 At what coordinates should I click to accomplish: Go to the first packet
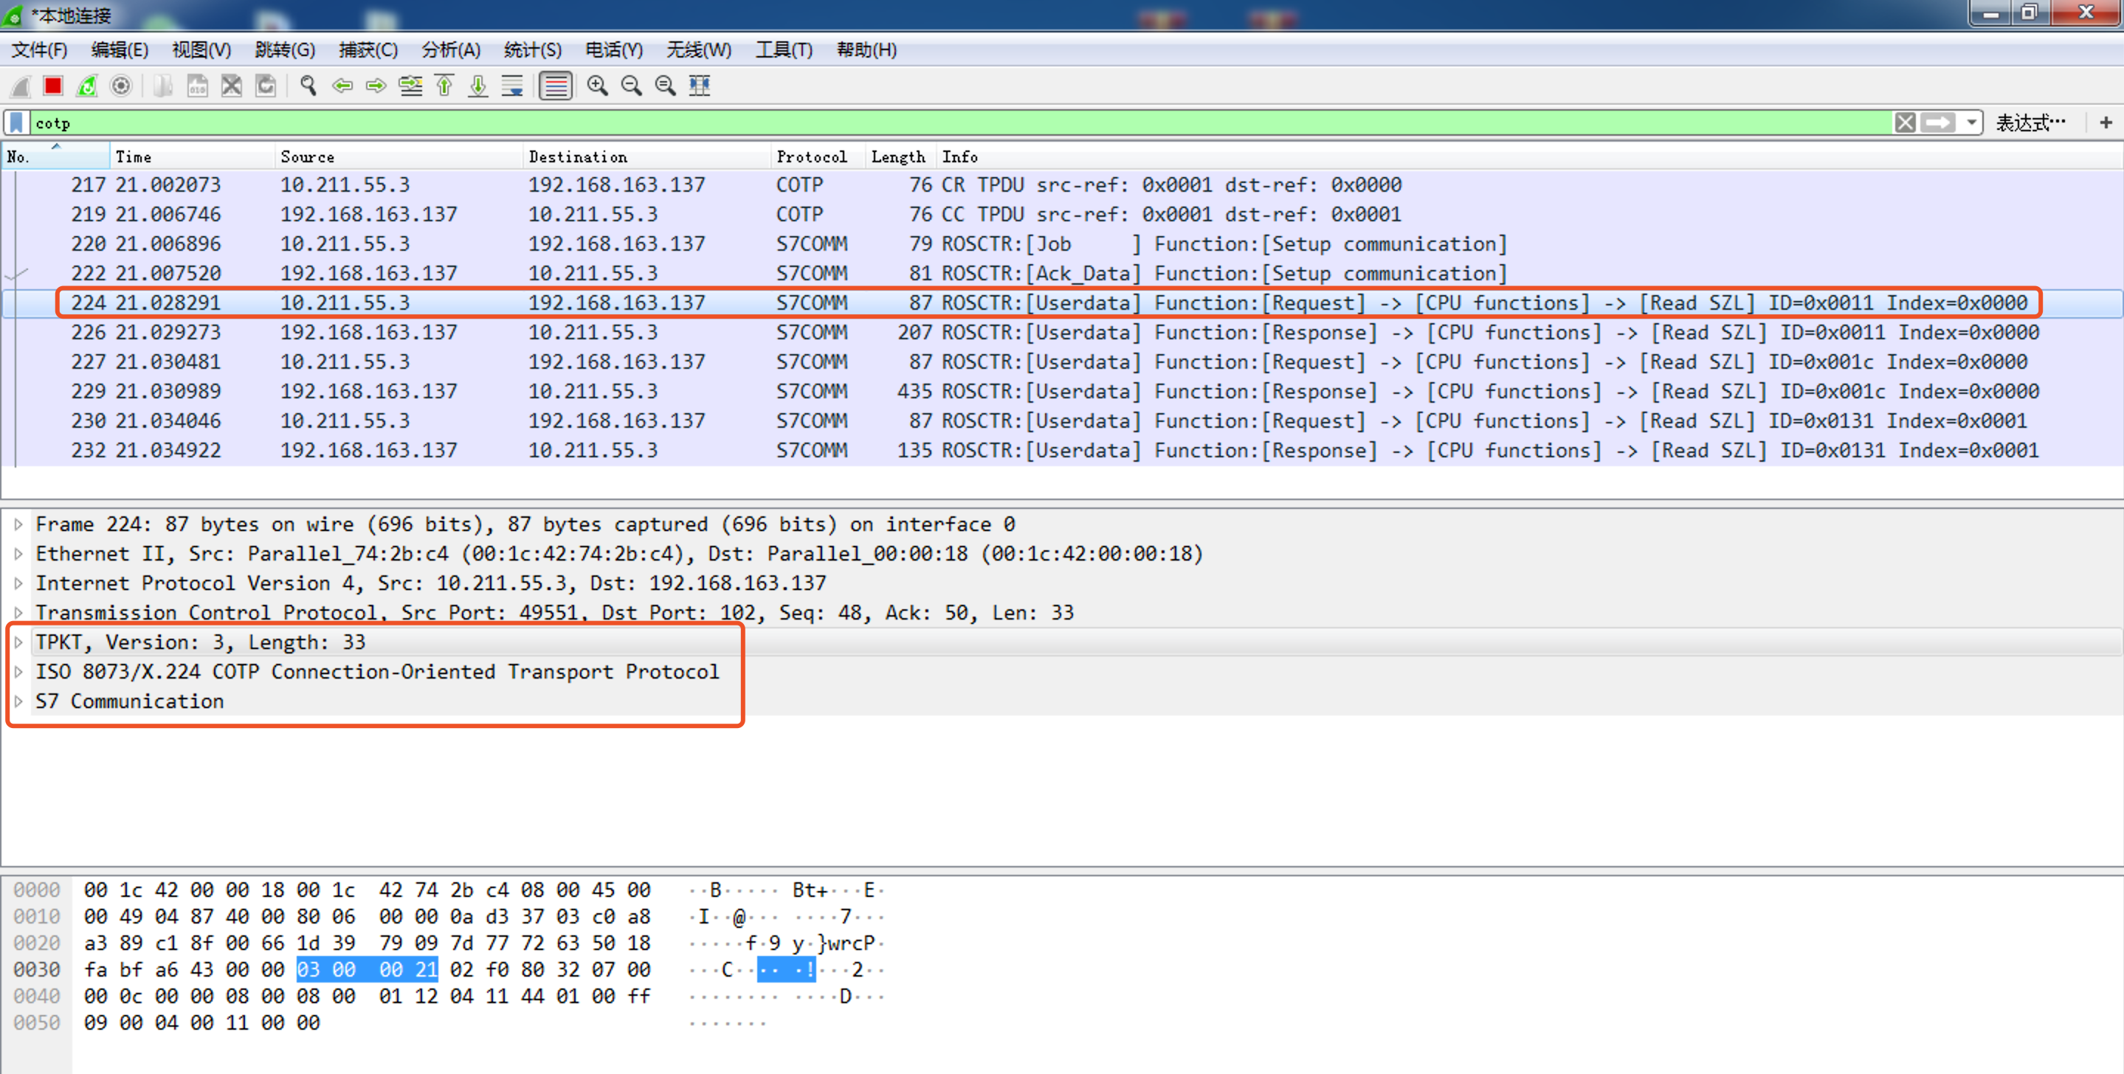pos(444,86)
